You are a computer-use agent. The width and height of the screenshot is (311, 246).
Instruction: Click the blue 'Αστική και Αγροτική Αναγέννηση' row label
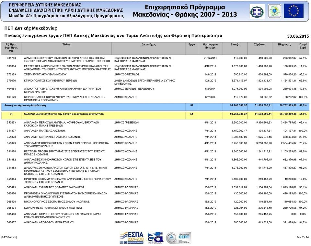[x=25, y=105]
